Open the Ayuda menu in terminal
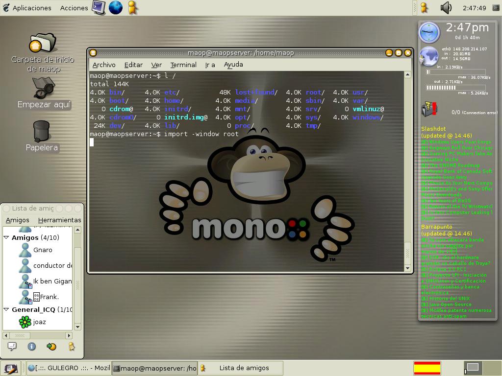The width and height of the screenshot is (502, 376). (x=233, y=65)
